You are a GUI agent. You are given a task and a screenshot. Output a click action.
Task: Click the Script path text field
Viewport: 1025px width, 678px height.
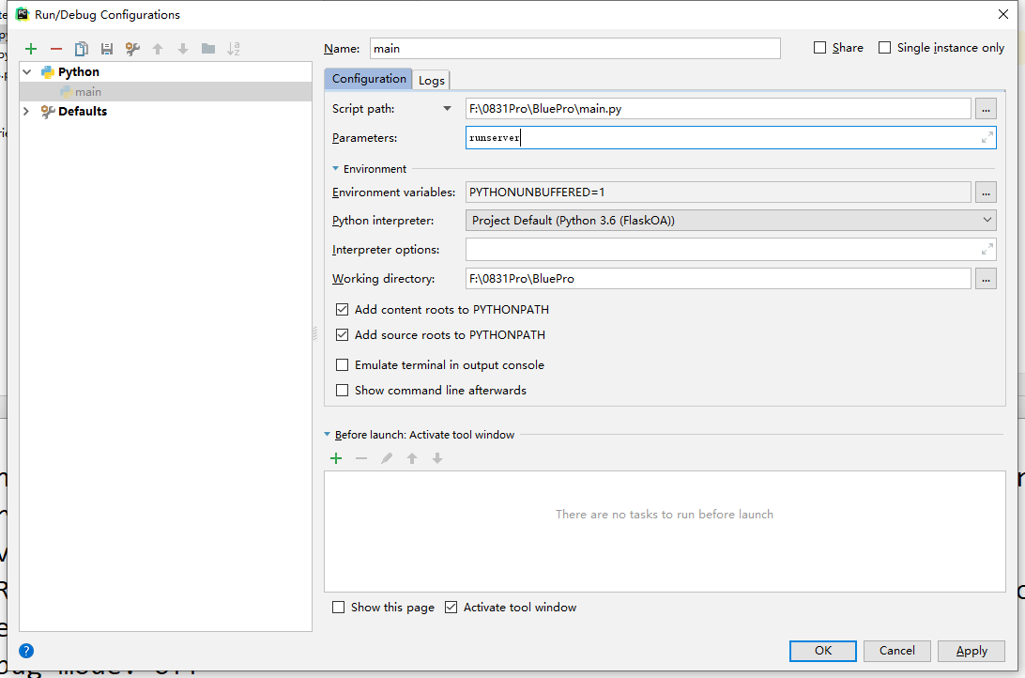click(718, 109)
